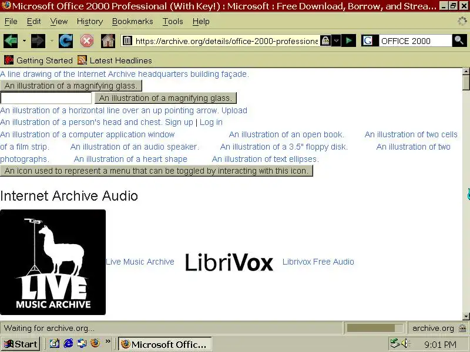Launch Firefox from the quick launch bar

click(95, 343)
